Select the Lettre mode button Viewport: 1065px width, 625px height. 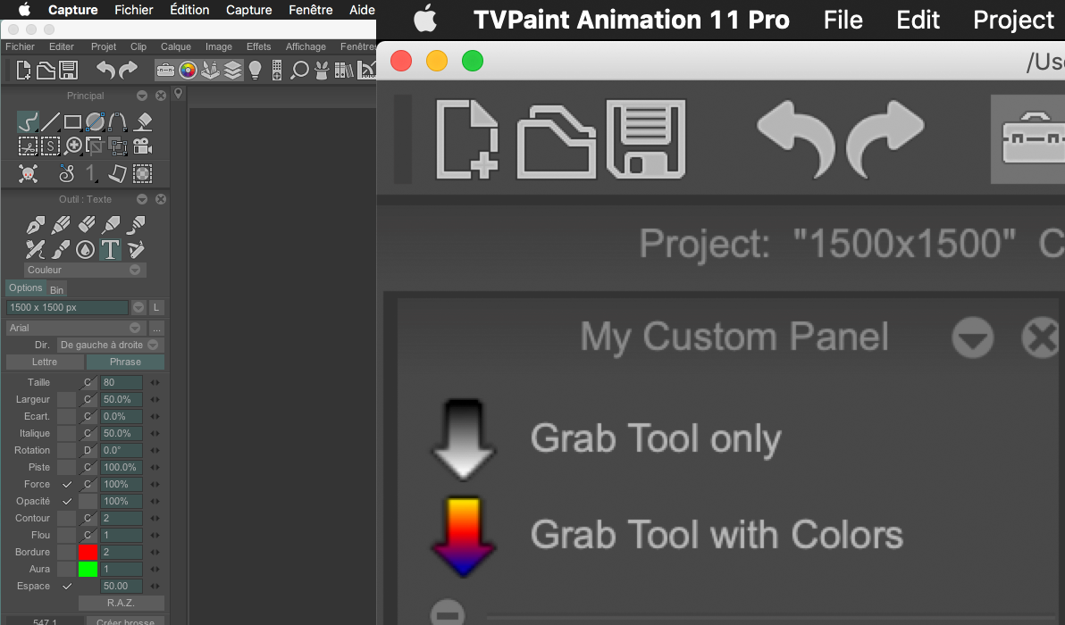(45, 362)
